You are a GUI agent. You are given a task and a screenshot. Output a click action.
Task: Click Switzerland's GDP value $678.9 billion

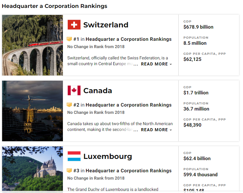198,27
